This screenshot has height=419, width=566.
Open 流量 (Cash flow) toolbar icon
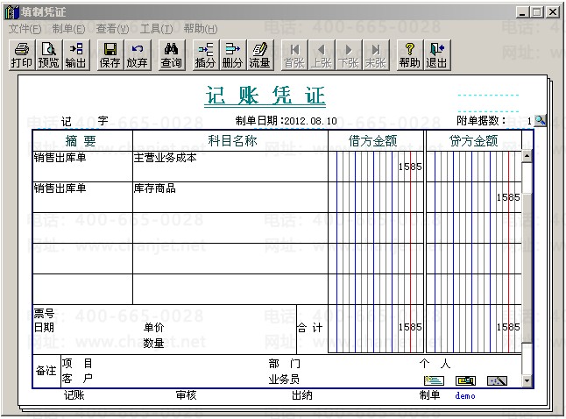(260, 55)
